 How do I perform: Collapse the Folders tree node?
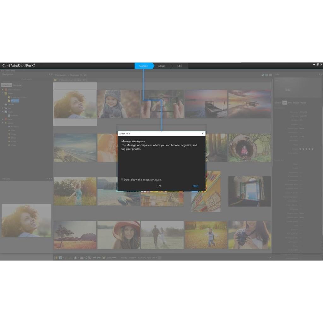coord(3,93)
